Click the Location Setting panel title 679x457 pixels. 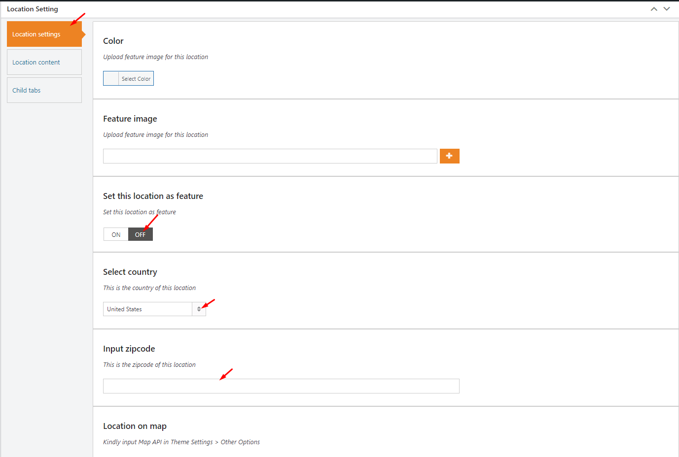tap(33, 9)
